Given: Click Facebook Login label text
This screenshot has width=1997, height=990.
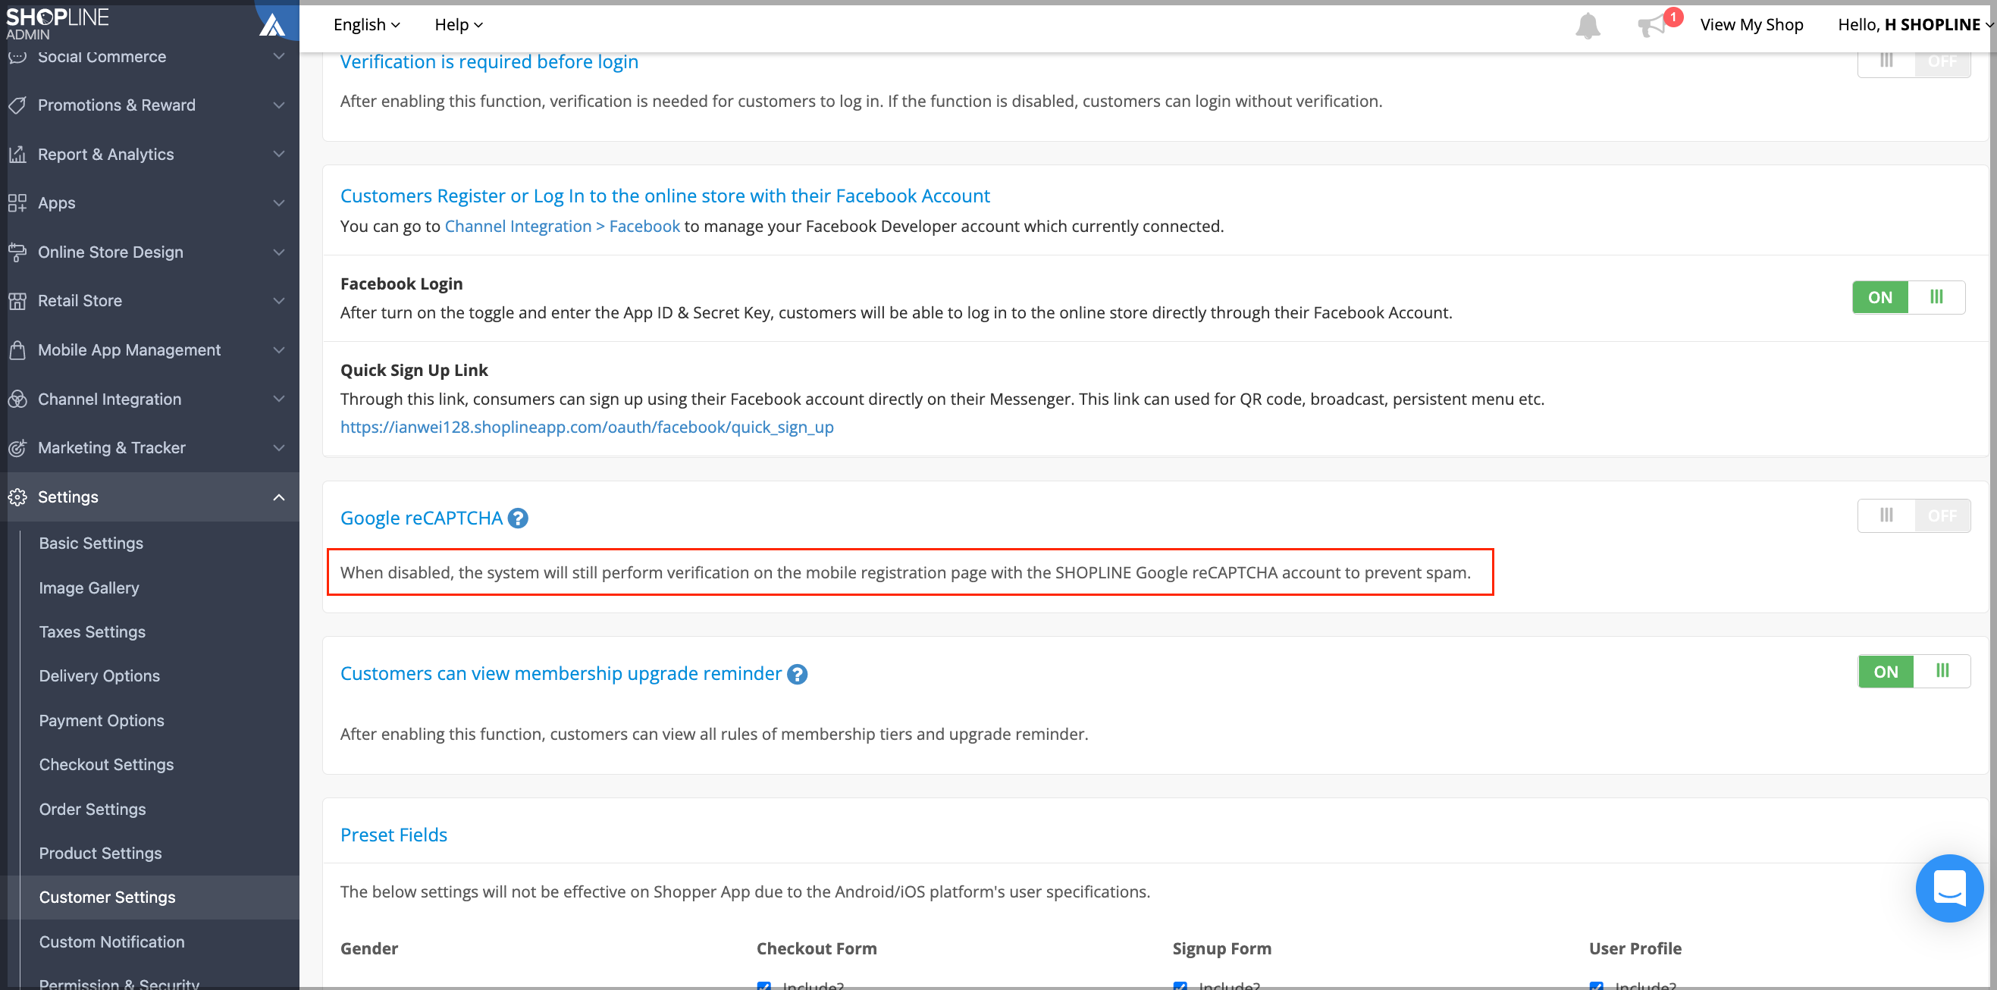Looking at the screenshot, I should click(402, 284).
